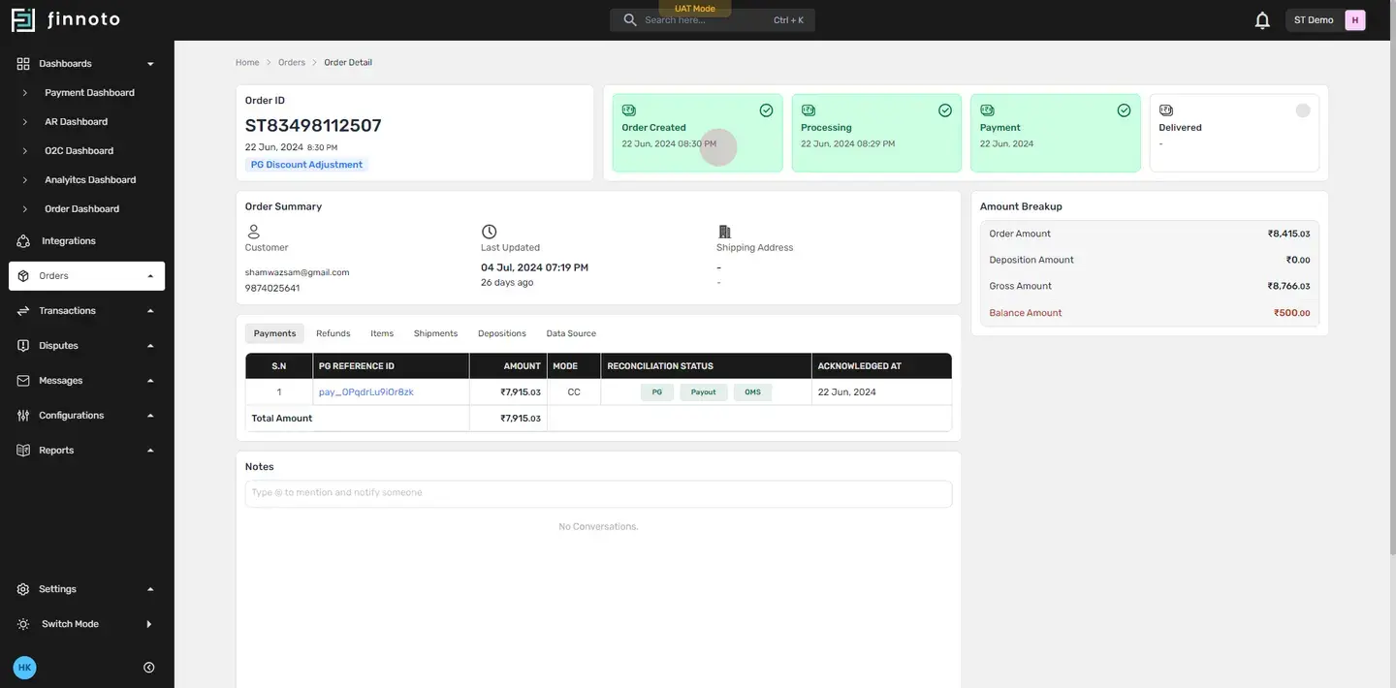Open the notifications bell
Viewport: 1396px width, 688px height.
coord(1262,20)
